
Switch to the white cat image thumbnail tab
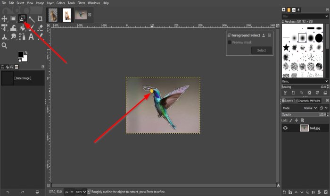coord(67,15)
